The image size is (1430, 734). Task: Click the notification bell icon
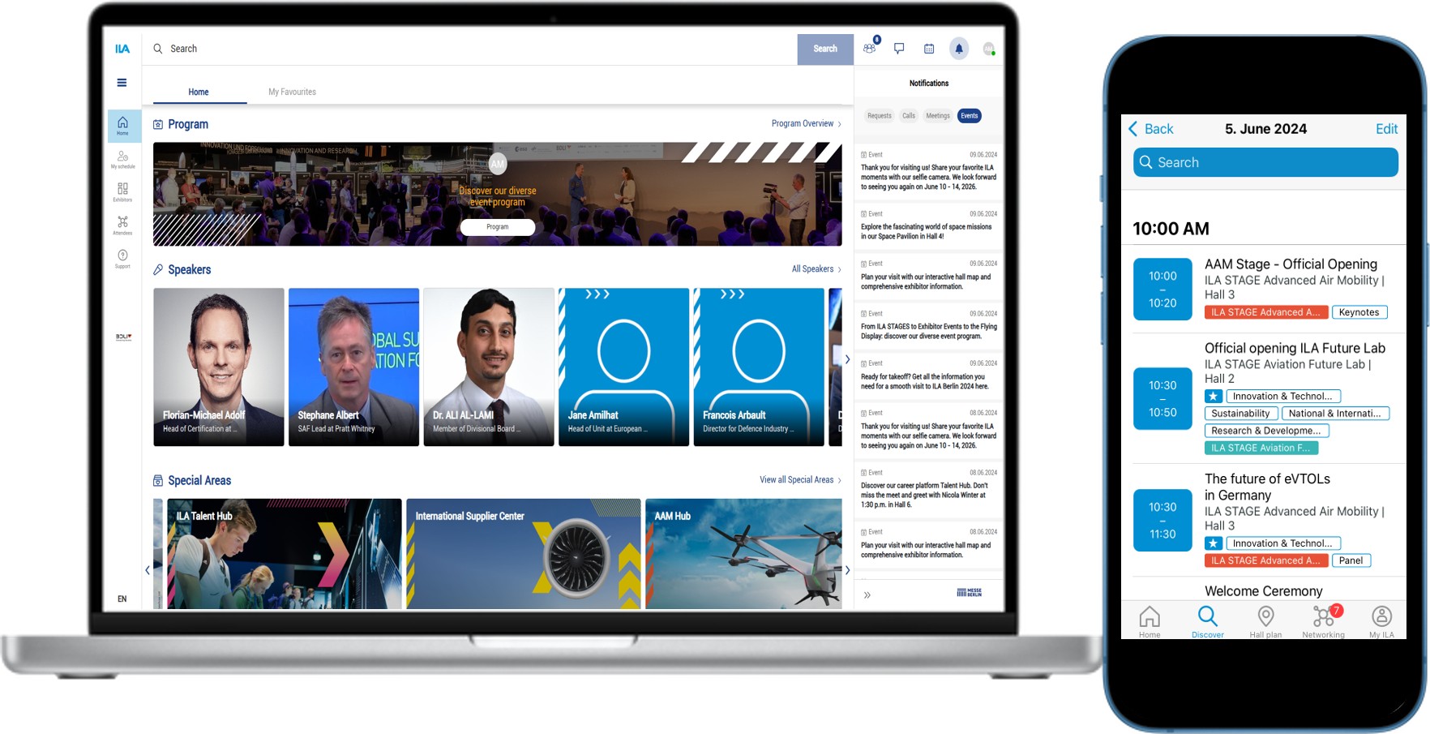click(x=958, y=49)
